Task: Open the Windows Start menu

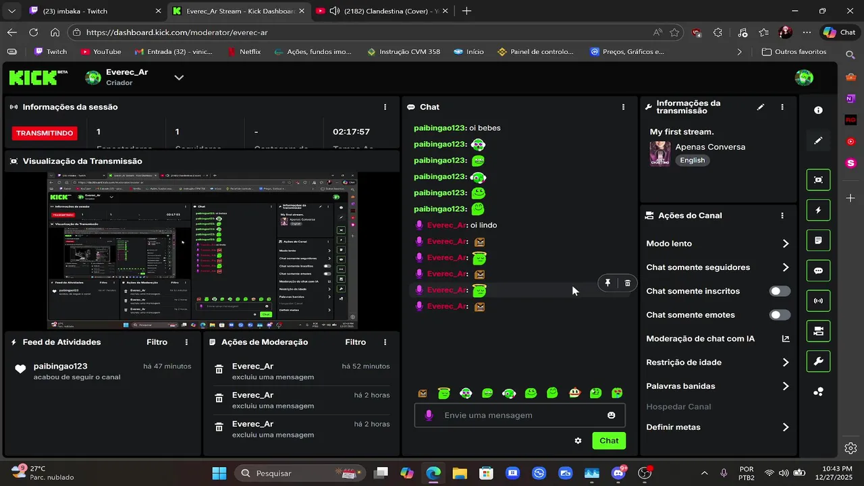Action: click(219, 473)
